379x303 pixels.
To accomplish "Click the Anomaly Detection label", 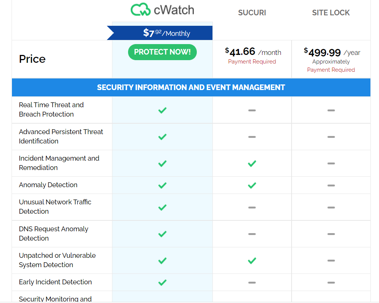I will point(48,185).
